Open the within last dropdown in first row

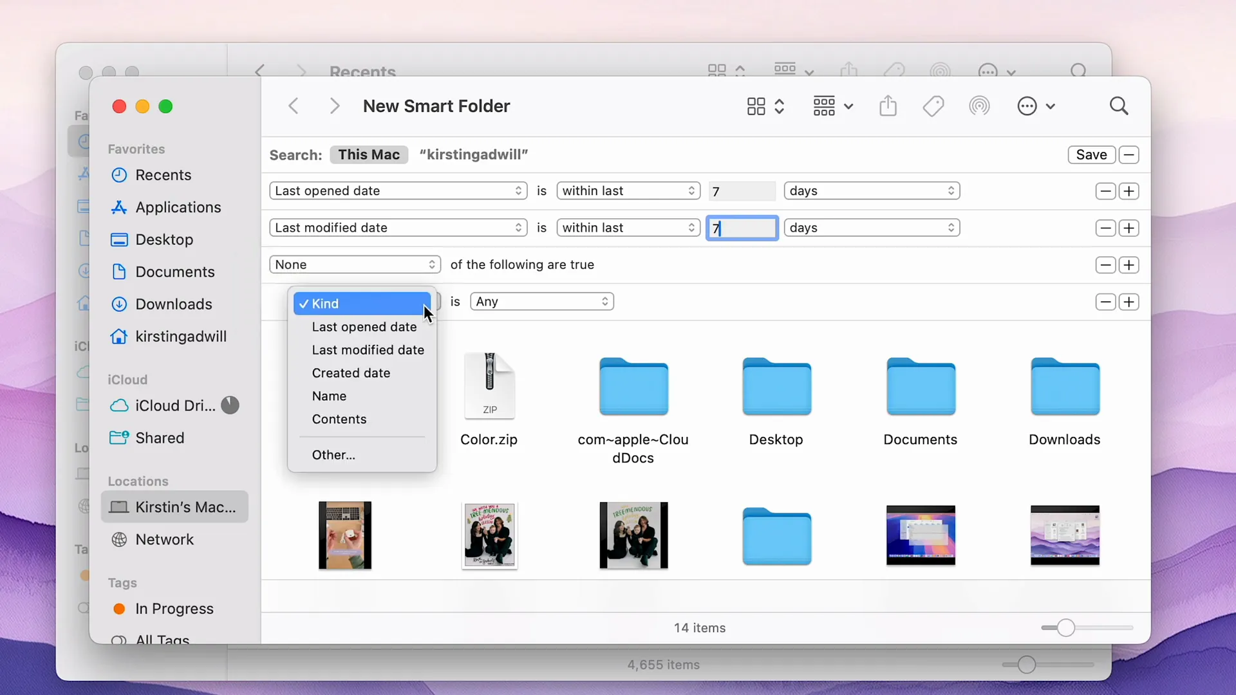coord(628,191)
